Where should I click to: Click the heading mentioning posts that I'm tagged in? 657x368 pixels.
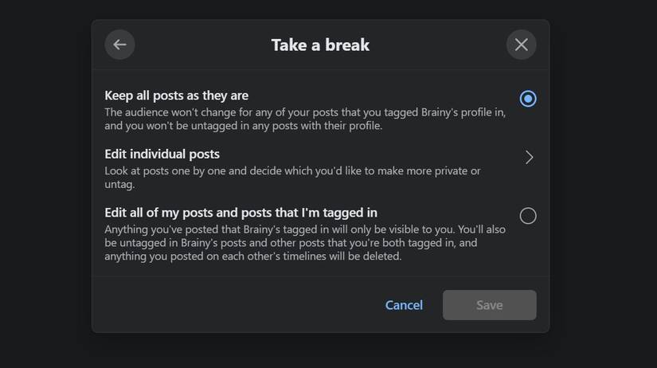(241, 213)
